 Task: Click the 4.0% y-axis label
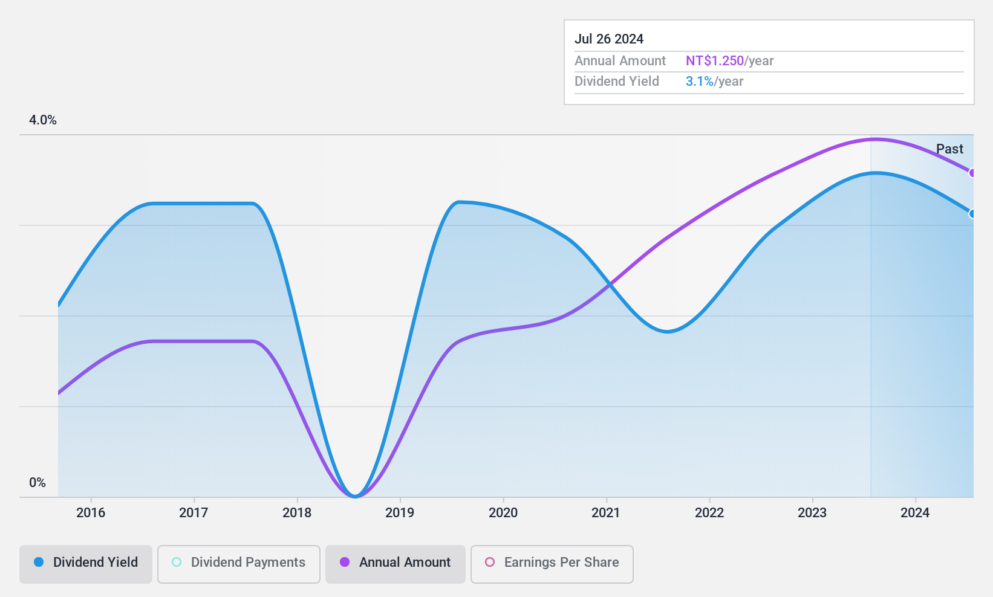pyautogui.click(x=43, y=120)
